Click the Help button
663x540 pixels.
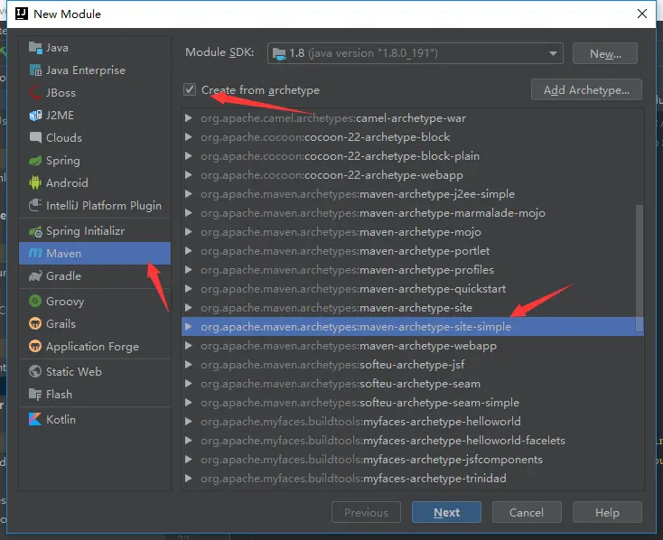click(607, 512)
